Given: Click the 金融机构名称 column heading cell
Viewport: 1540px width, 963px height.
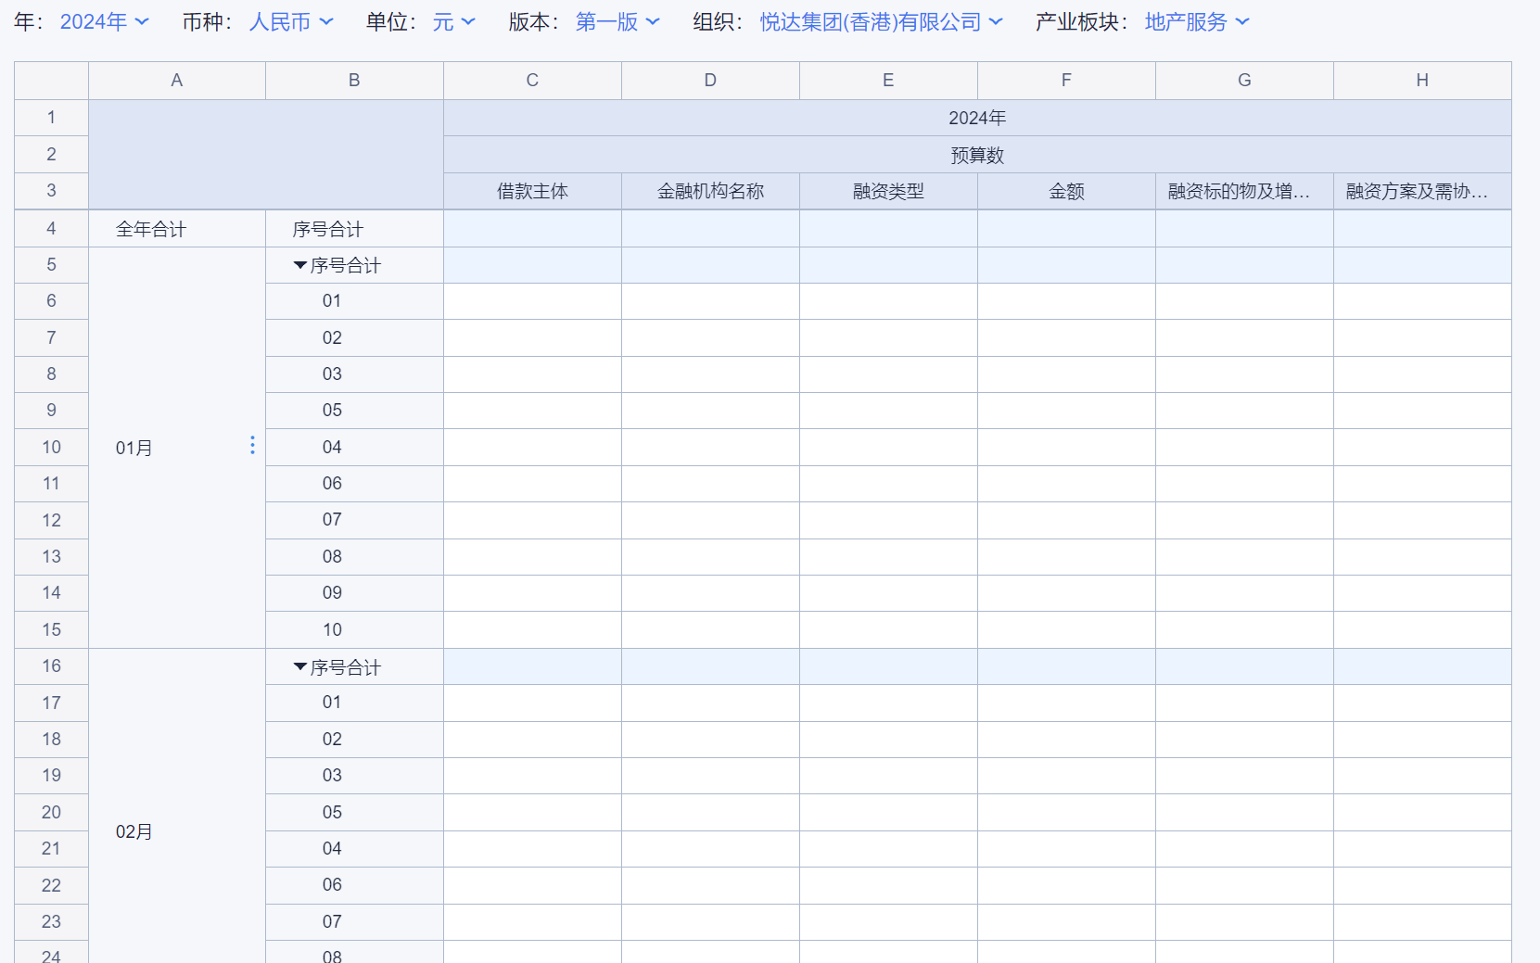Looking at the screenshot, I should (x=710, y=192).
